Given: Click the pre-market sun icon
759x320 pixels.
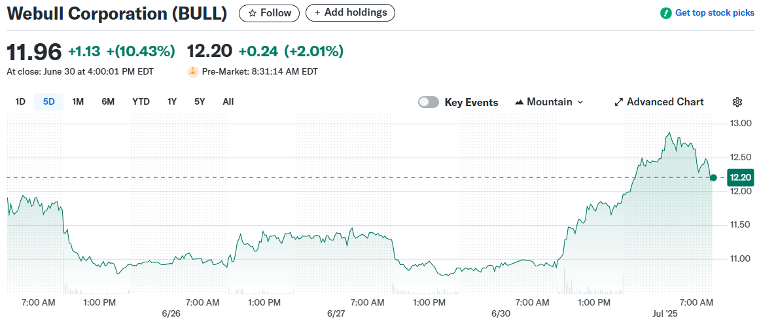Looking at the screenshot, I should click(x=192, y=71).
